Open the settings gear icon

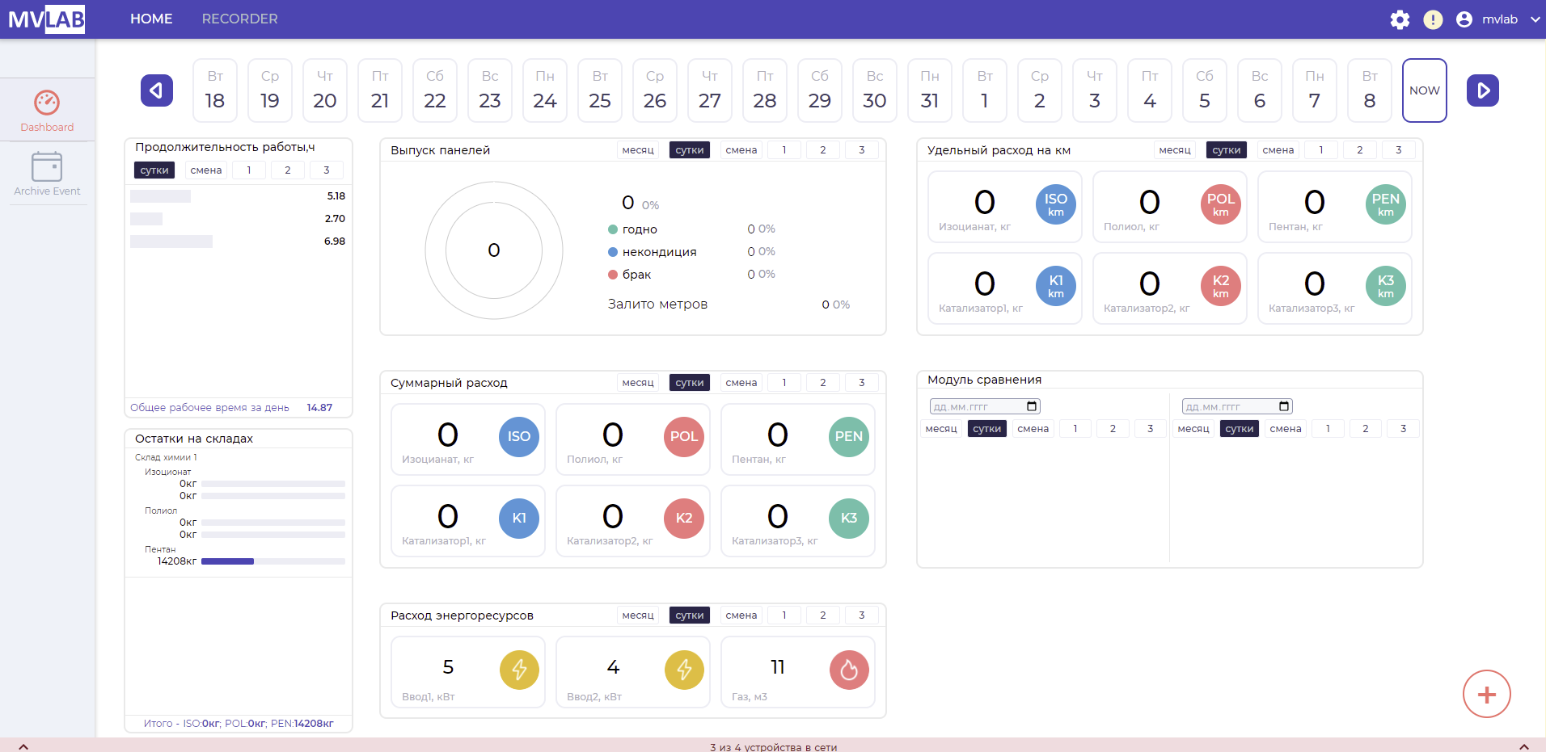tap(1400, 19)
